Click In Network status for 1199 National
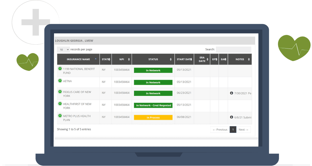 153,70
